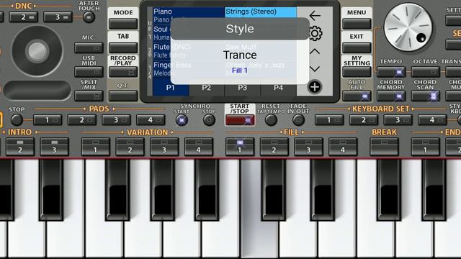The width and height of the screenshot is (461, 259).
Task: Tap the back arrow icon on display
Action: pos(315,16)
